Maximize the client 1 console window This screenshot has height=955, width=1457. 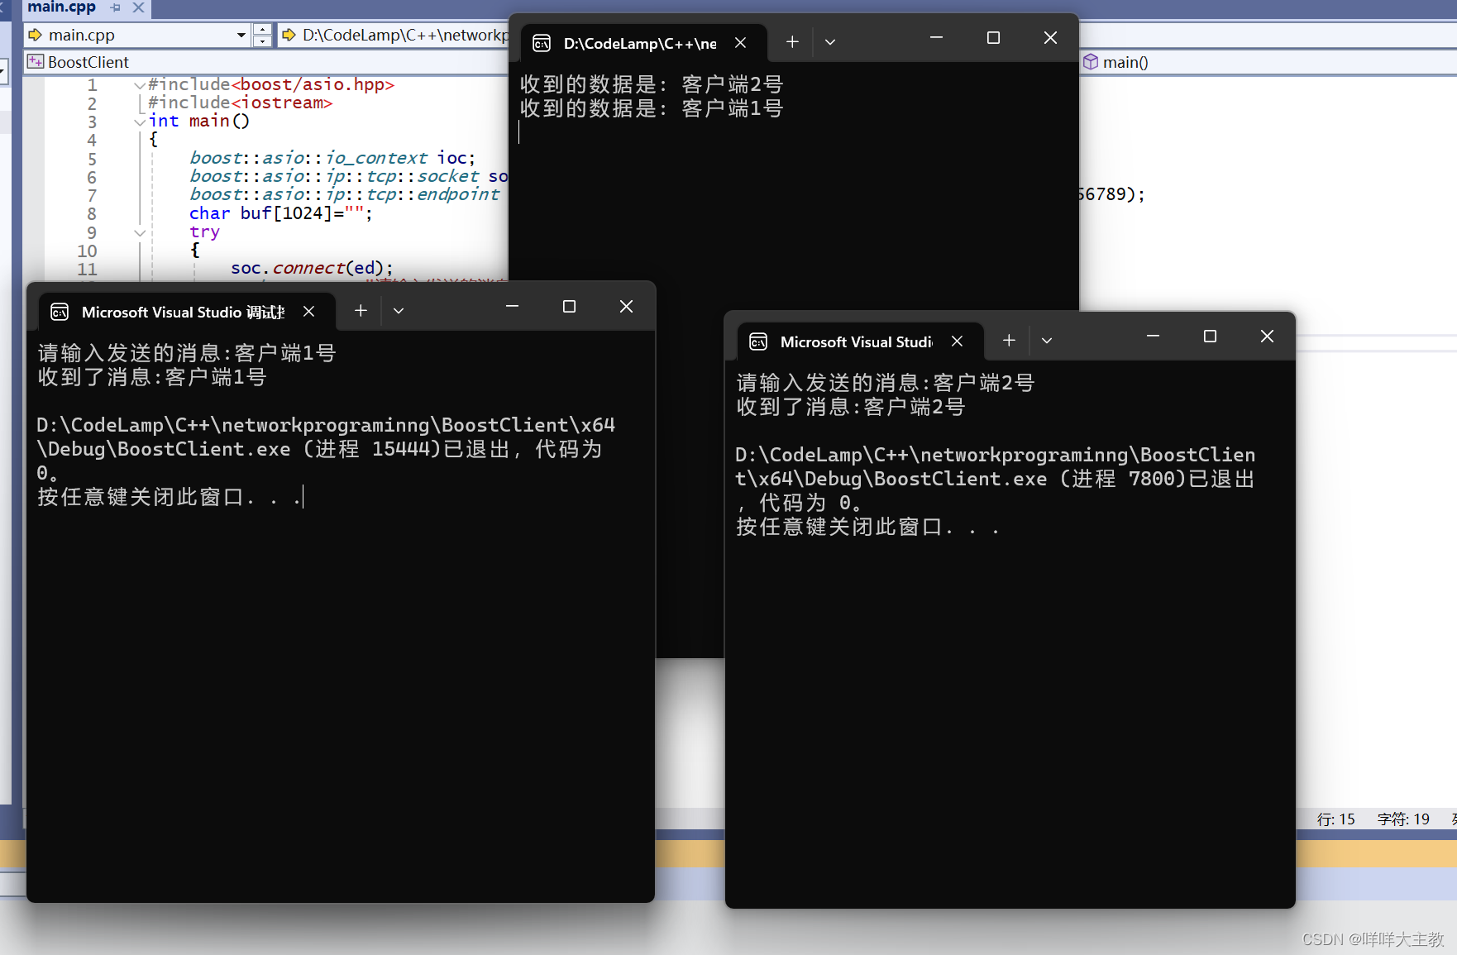point(569,307)
